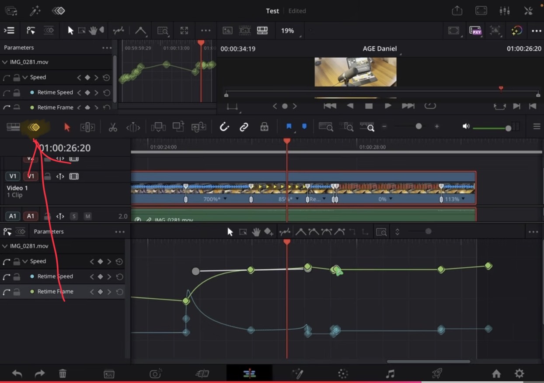Solo audio track A1 with S button
544x383 pixels.
tap(74, 216)
